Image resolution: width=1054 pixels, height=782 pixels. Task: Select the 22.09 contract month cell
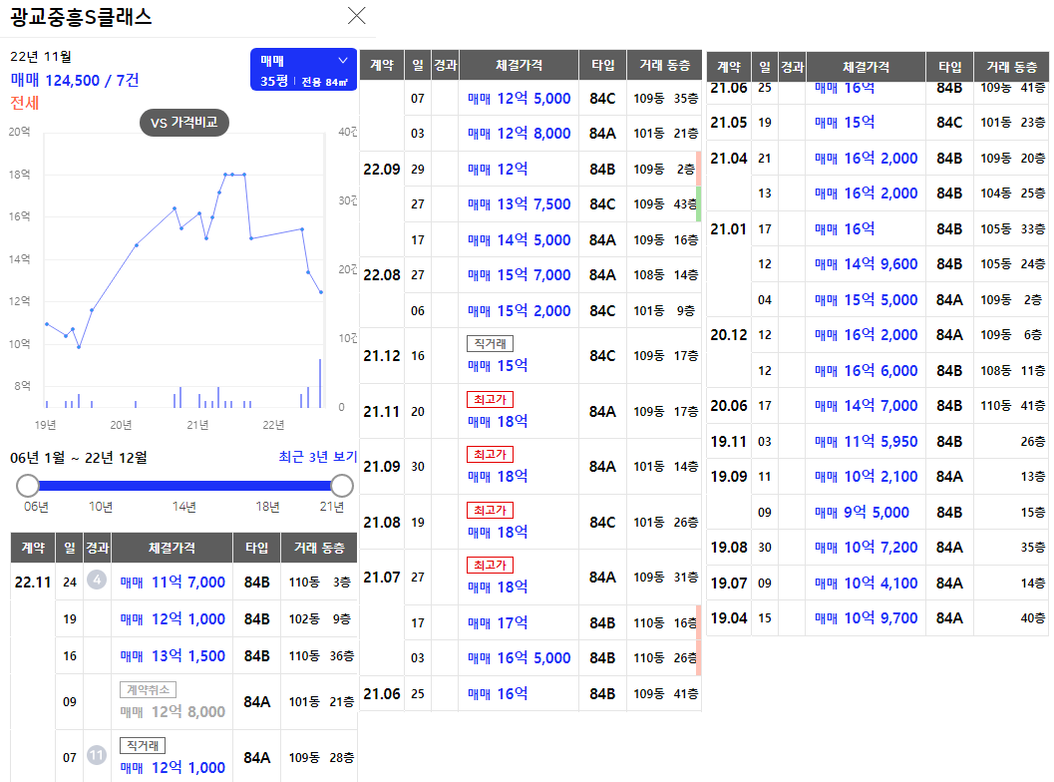[x=382, y=170]
